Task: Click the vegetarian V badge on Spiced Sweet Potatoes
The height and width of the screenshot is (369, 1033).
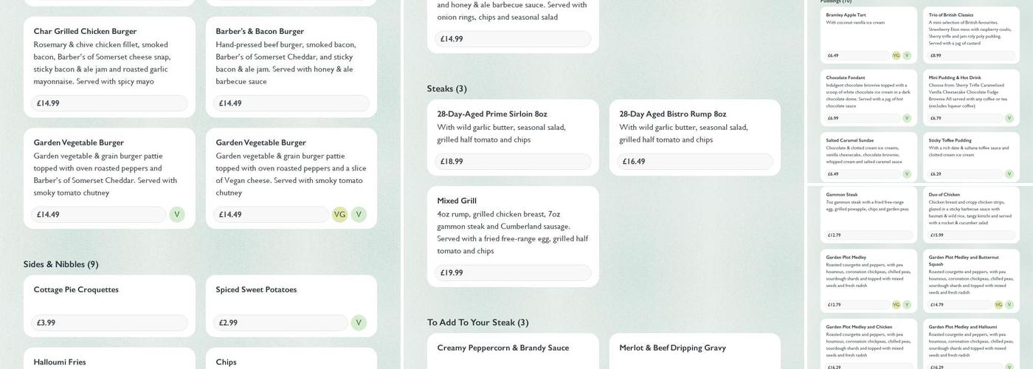Action: (359, 323)
